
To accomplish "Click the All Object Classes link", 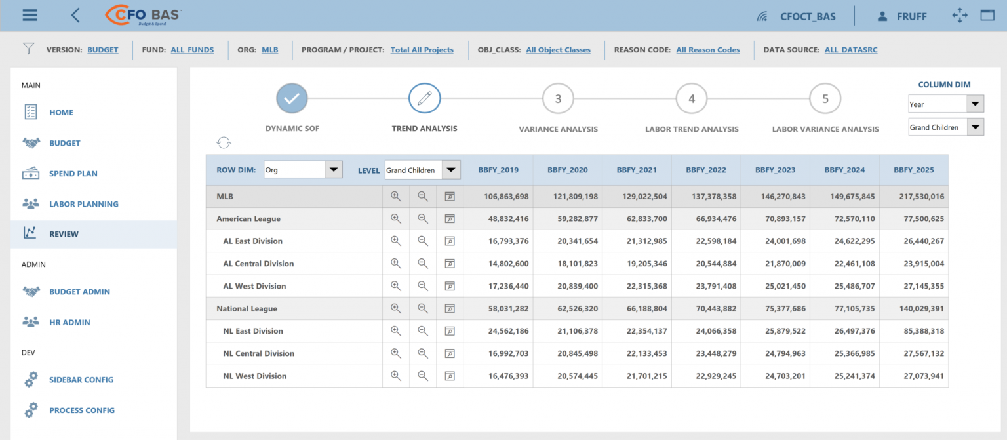I will [558, 50].
